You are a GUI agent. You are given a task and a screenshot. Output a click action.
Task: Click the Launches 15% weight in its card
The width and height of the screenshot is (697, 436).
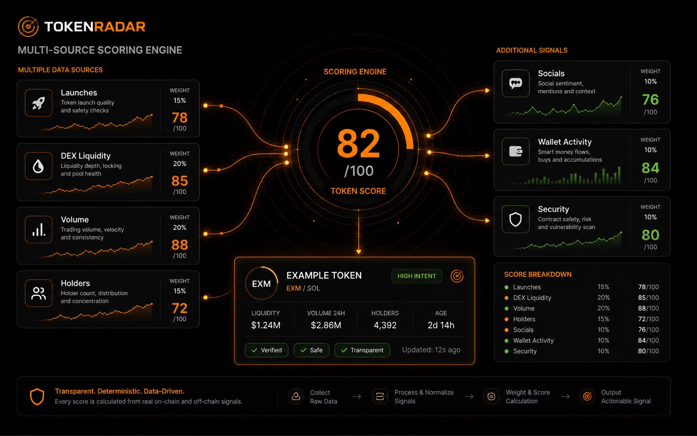click(180, 101)
